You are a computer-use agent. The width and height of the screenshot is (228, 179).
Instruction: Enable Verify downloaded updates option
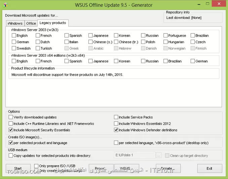pos(11,117)
